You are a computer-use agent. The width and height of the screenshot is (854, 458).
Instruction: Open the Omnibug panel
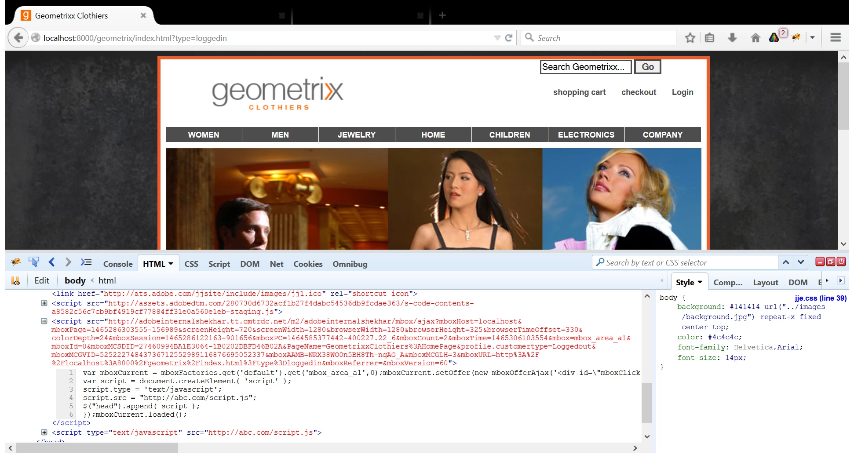coord(350,264)
